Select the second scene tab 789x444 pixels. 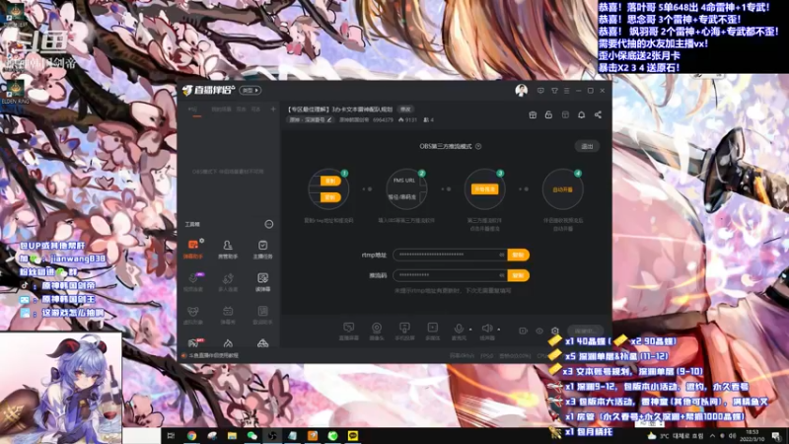point(221,110)
